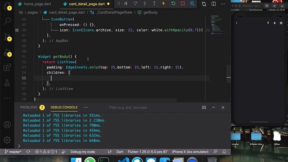The width and height of the screenshot is (288, 162).
Task: Click ListView( on line 52
Action: point(67,62)
